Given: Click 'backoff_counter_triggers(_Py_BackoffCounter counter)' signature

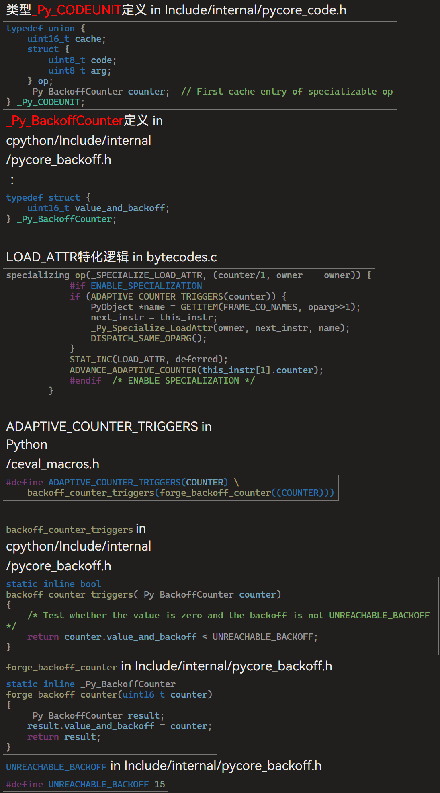Looking at the screenshot, I should 143,595.
